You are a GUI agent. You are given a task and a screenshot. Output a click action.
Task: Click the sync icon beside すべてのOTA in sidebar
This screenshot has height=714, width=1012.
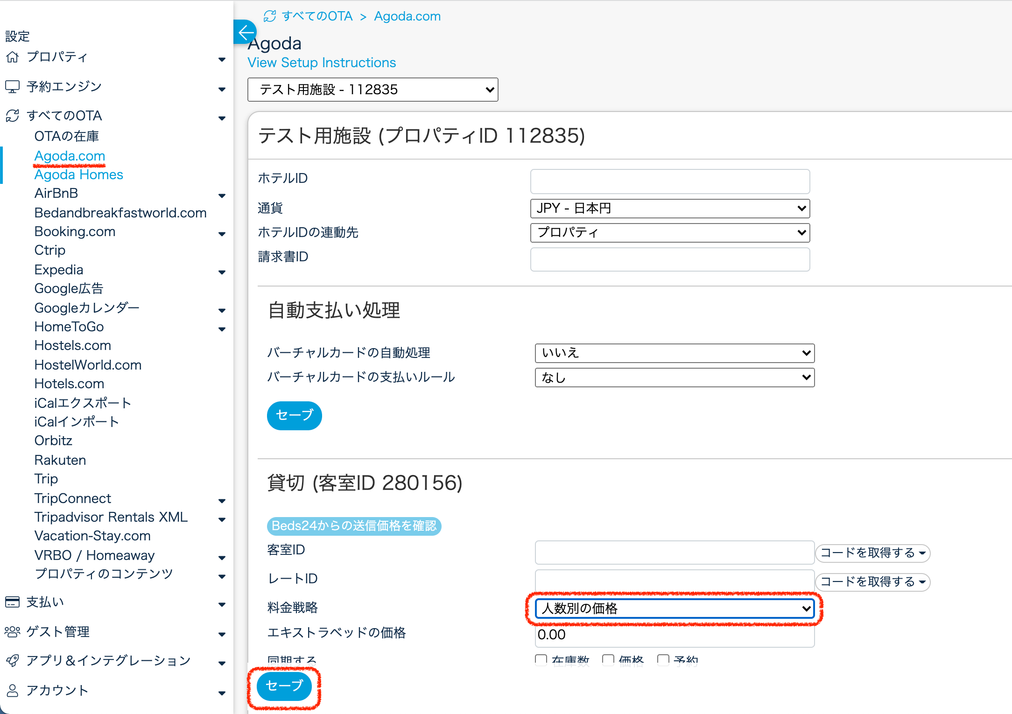pyautogui.click(x=13, y=116)
